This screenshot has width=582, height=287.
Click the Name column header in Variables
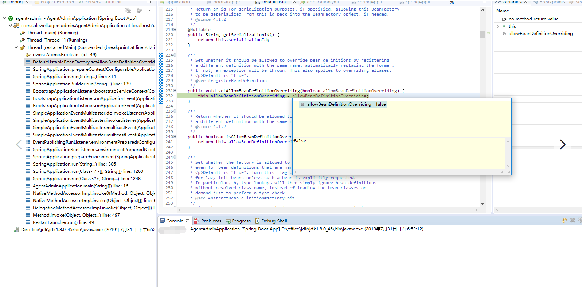pyautogui.click(x=503, y=11)
